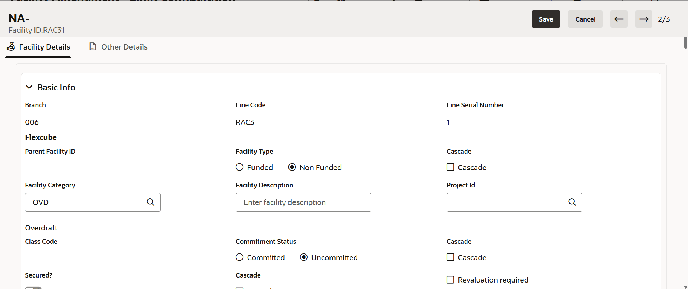Click the Flexcube branch name
The image size is (688, 289).
[41, 137]
